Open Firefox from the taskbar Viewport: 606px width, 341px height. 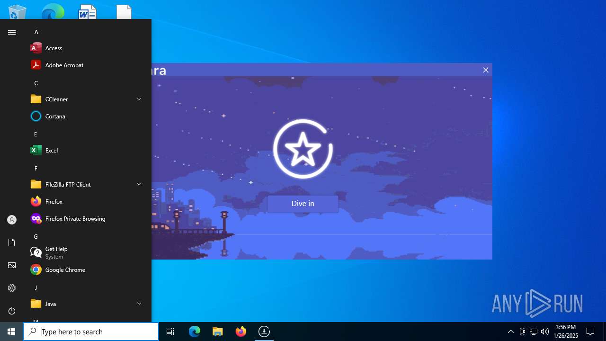[241, 332]
